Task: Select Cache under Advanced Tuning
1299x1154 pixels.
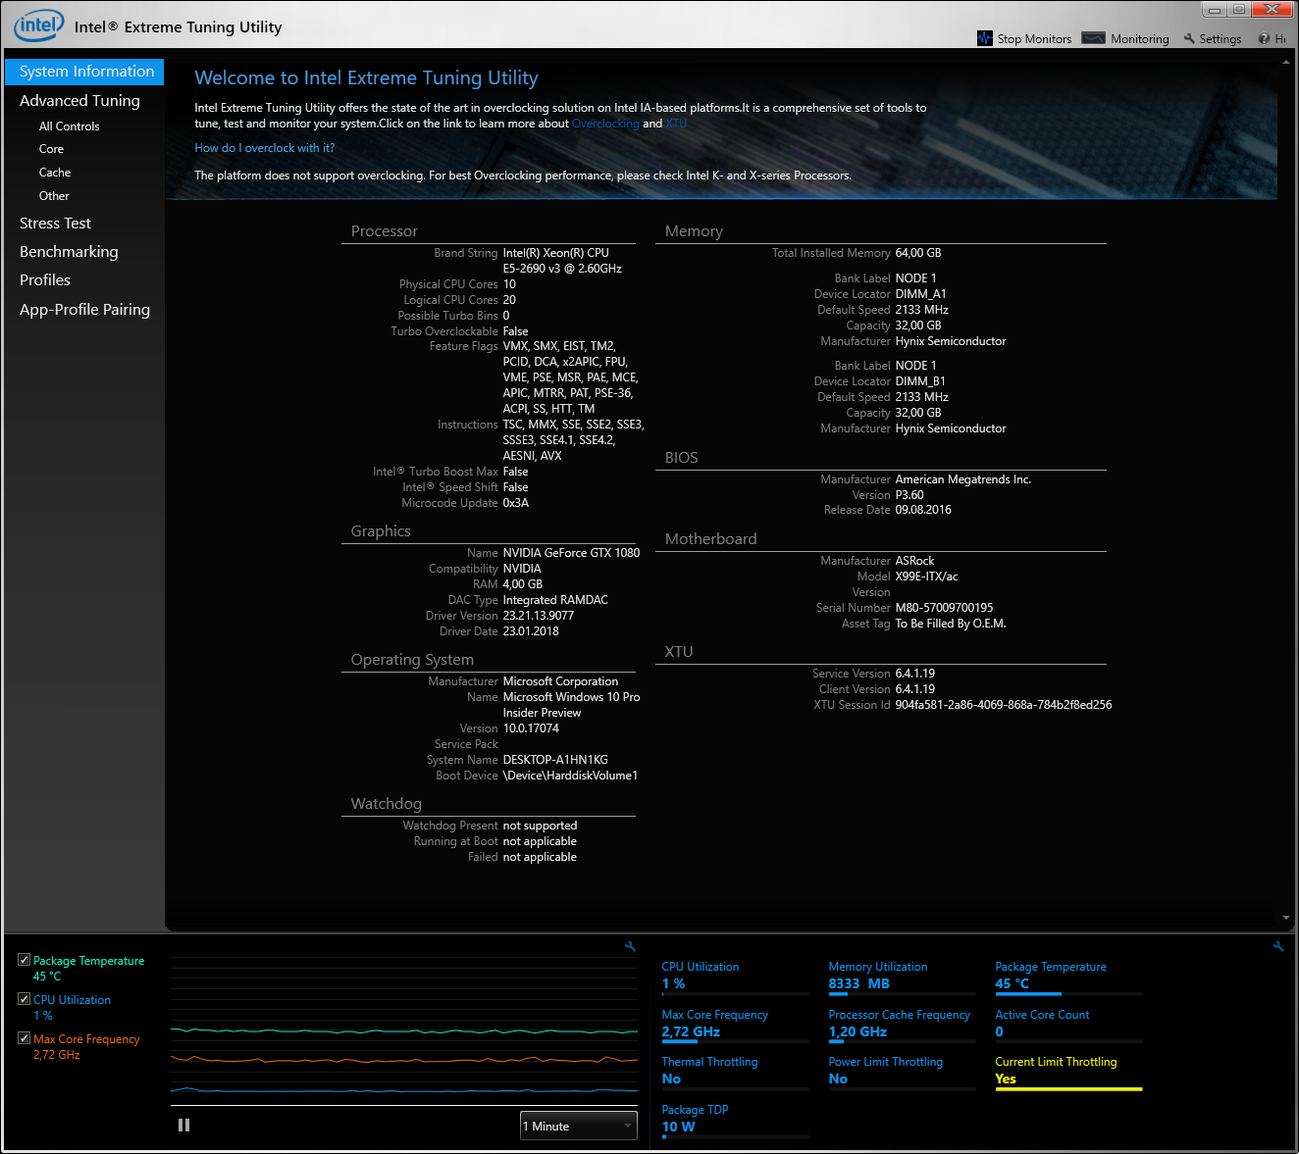Action: (55, 173)
